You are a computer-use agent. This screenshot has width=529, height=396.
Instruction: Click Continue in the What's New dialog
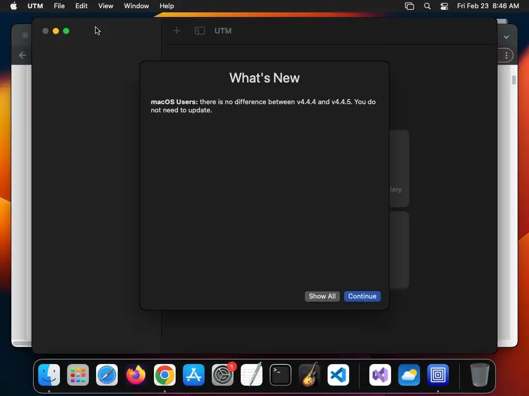coord(362,296)
